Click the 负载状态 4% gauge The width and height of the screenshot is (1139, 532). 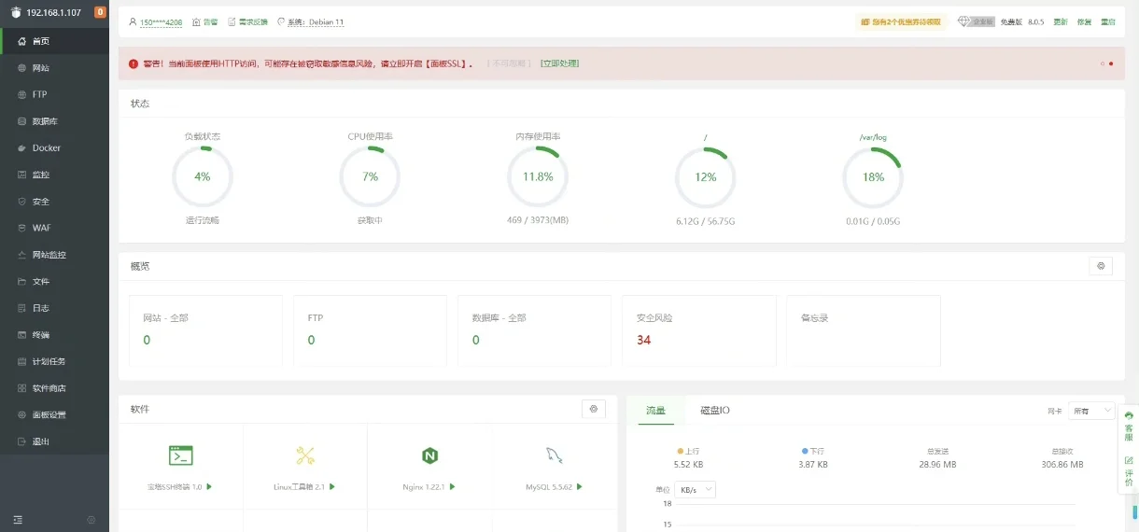tap(203, 176)
